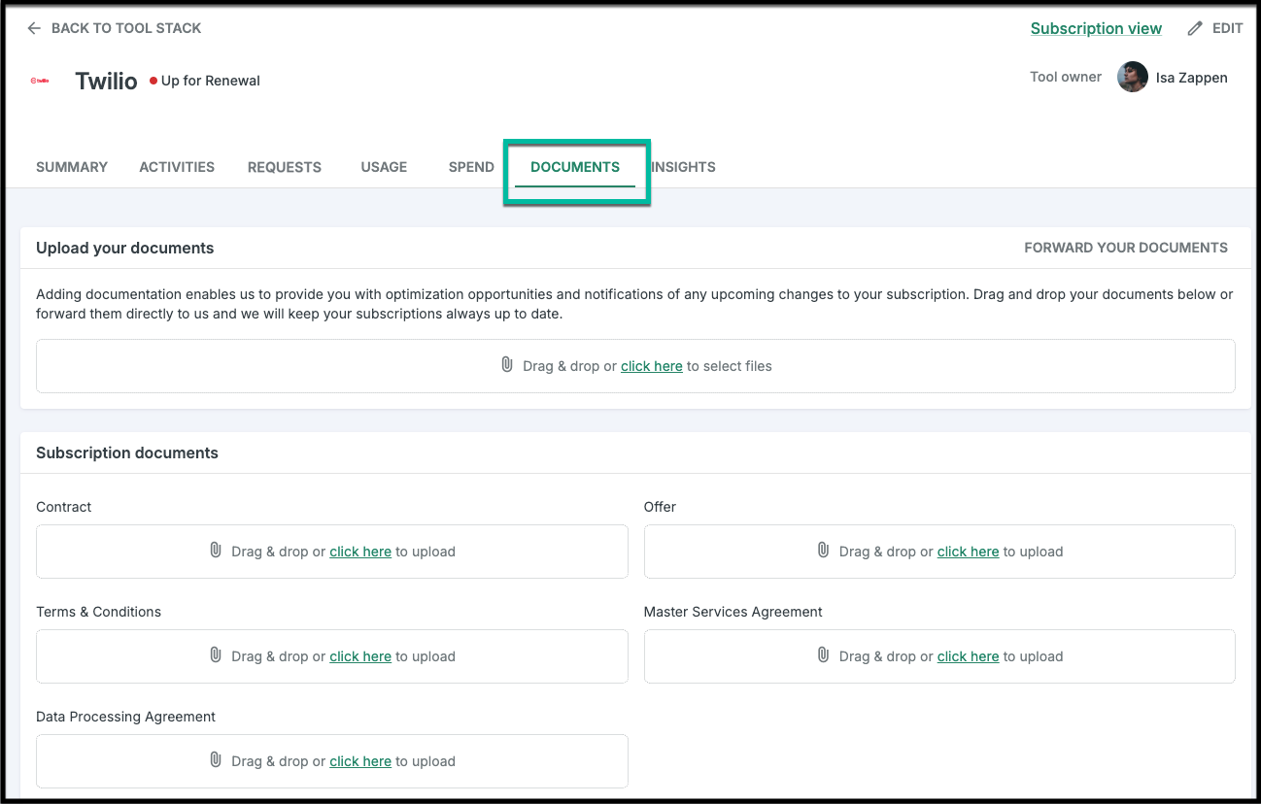Open Isa Zappen's avatar picture
1261x804 pixels.
1133,78
